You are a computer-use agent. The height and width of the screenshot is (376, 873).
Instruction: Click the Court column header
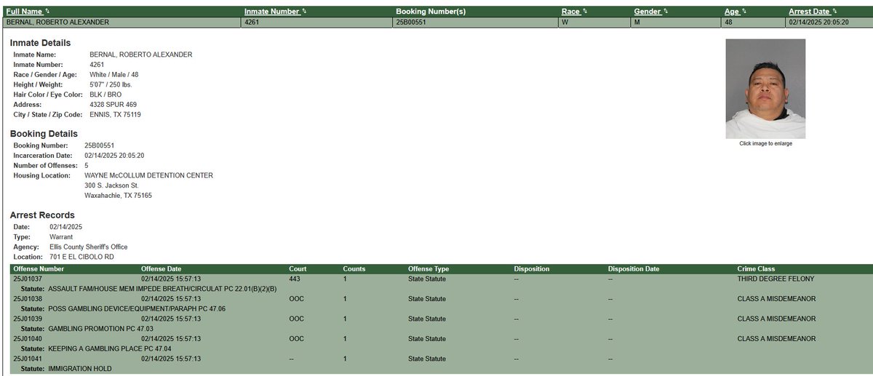[x=298, y=269]
